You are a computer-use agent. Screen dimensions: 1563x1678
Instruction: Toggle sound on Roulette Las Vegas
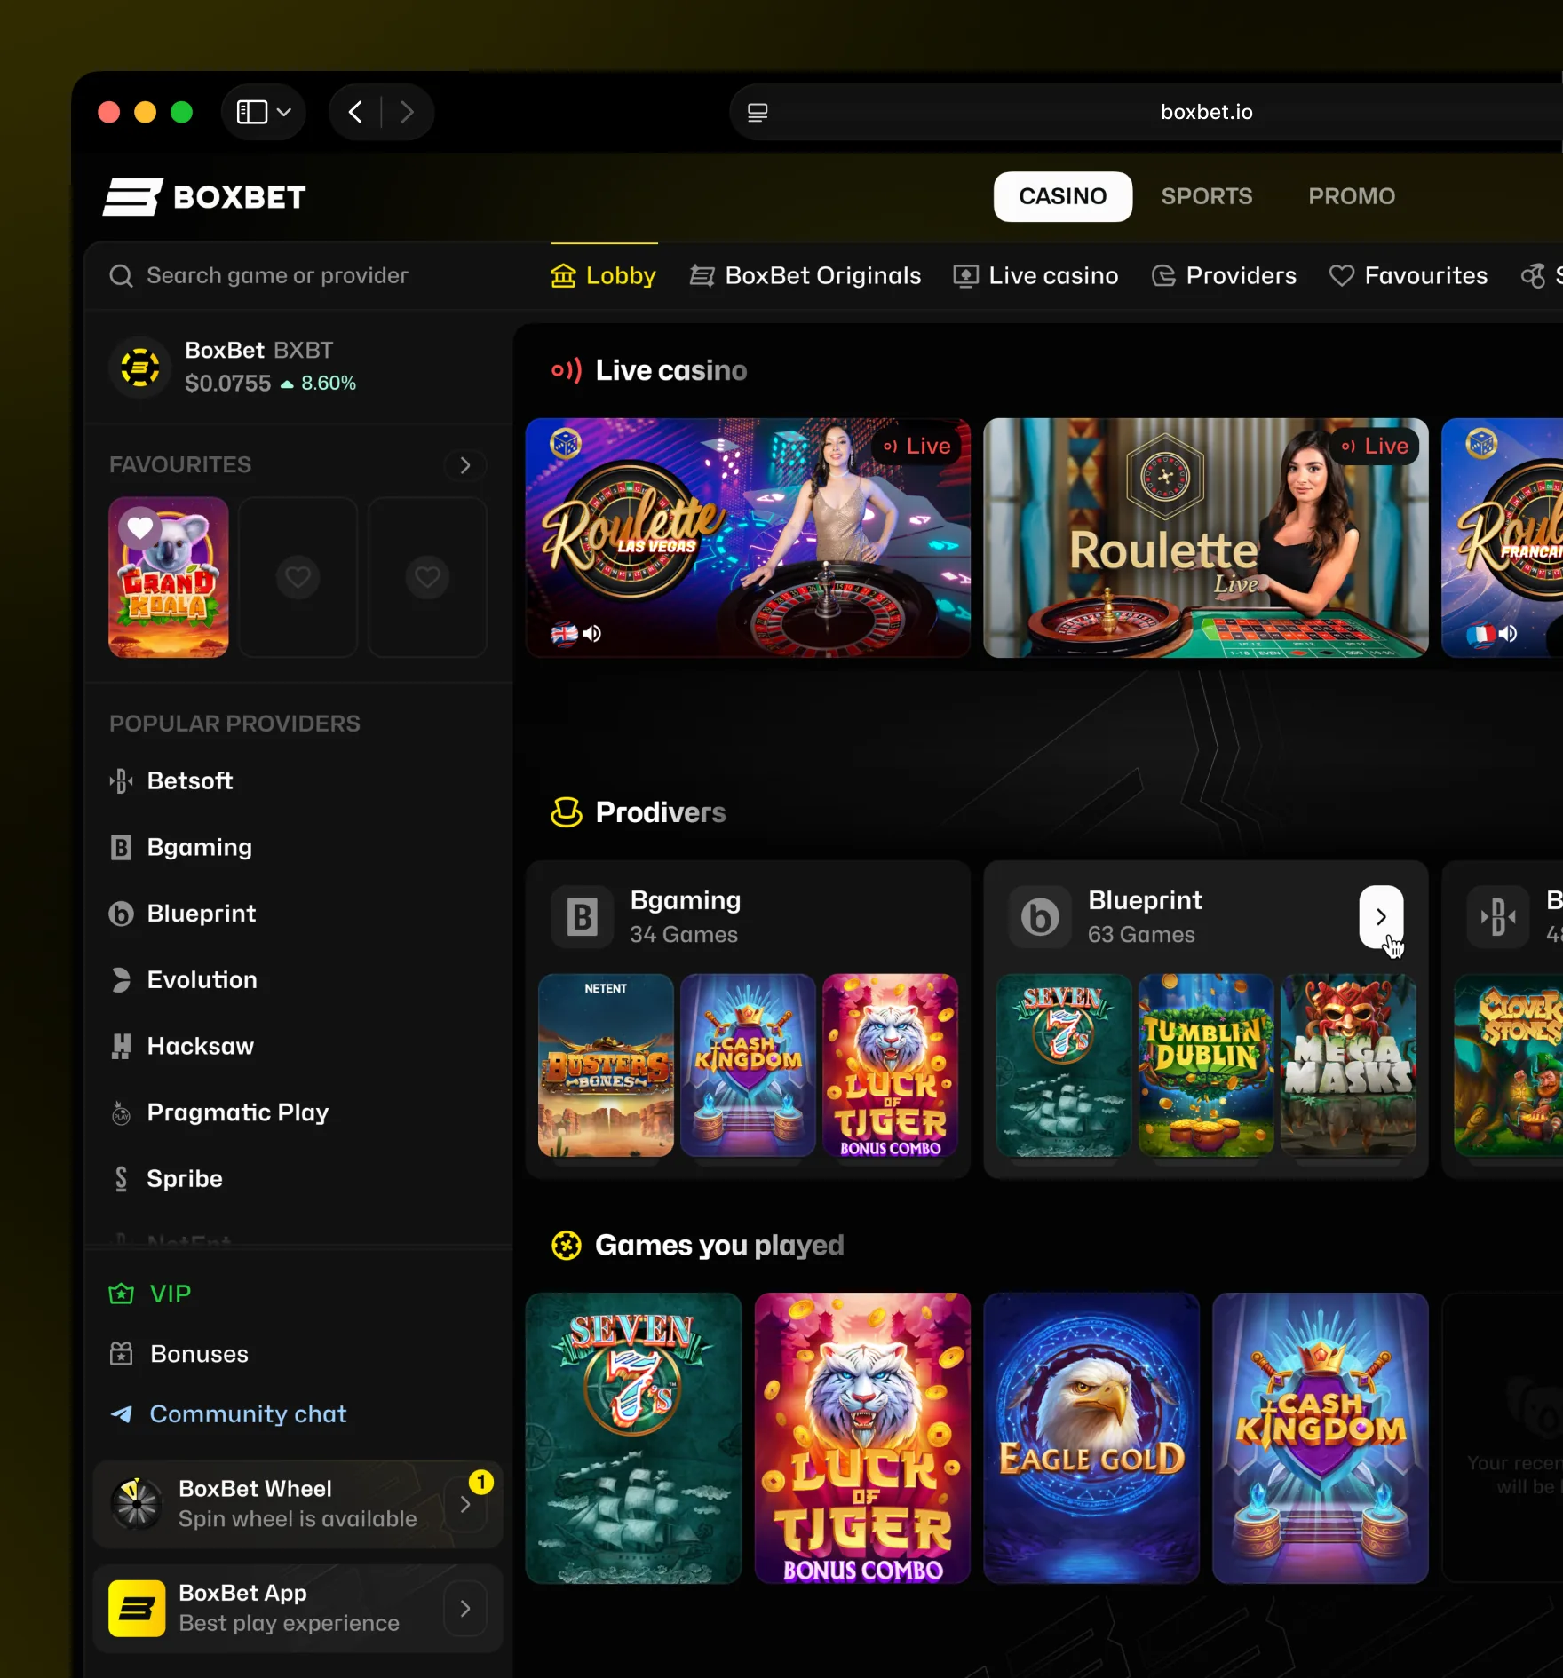click(x=592, y=633)
